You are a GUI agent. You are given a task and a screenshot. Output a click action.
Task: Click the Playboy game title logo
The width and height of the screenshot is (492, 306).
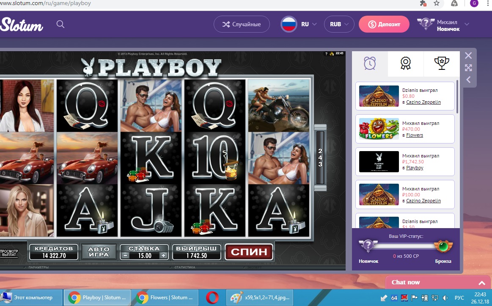click(x=151, y=67)
